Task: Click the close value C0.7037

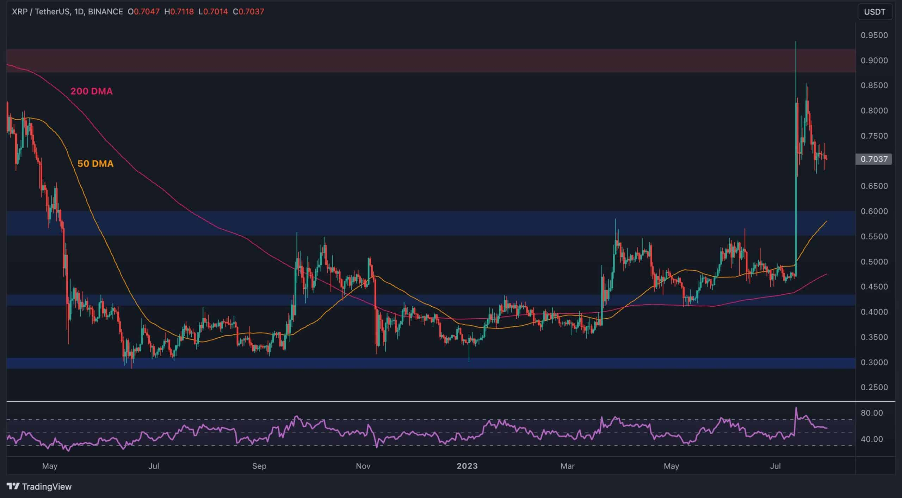Action: click(248, 12)
